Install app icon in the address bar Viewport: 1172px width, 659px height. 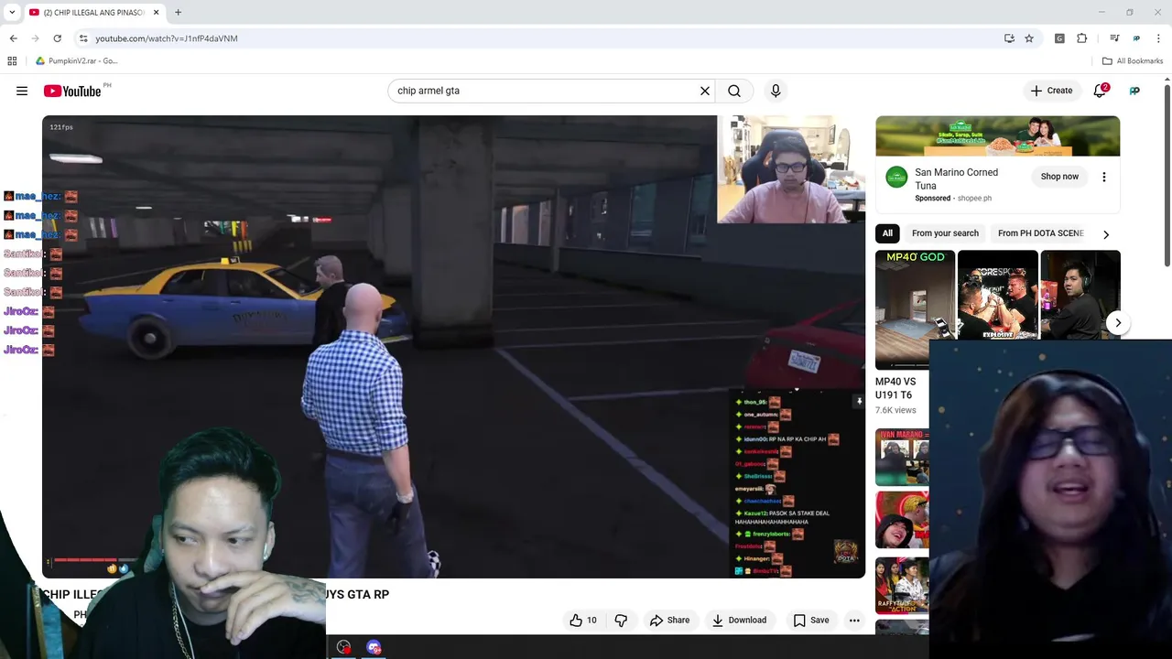(1009, 38)
